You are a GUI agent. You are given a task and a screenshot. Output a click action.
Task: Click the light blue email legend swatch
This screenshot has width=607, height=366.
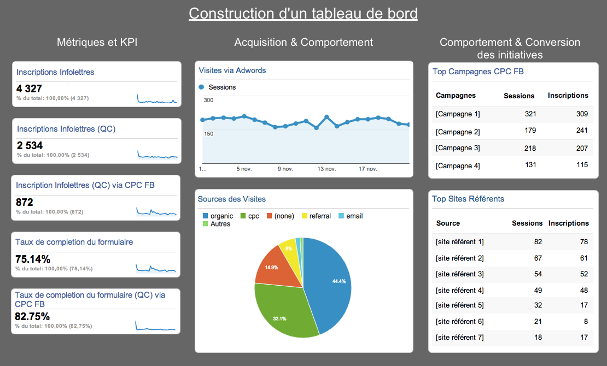point(341,216)
